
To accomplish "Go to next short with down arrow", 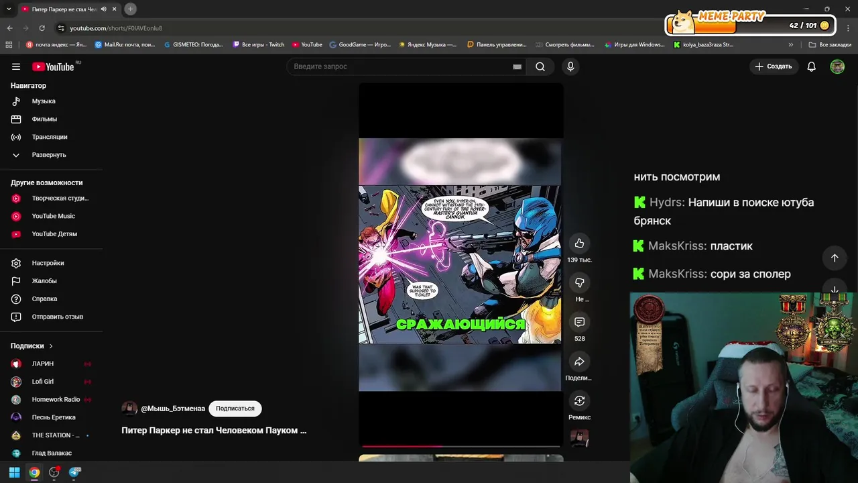I will click(835, 290).
